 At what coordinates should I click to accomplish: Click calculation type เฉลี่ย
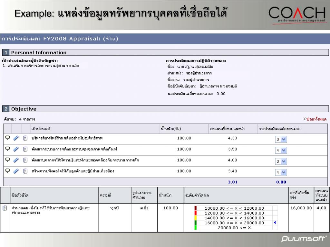tap(144, 208)
